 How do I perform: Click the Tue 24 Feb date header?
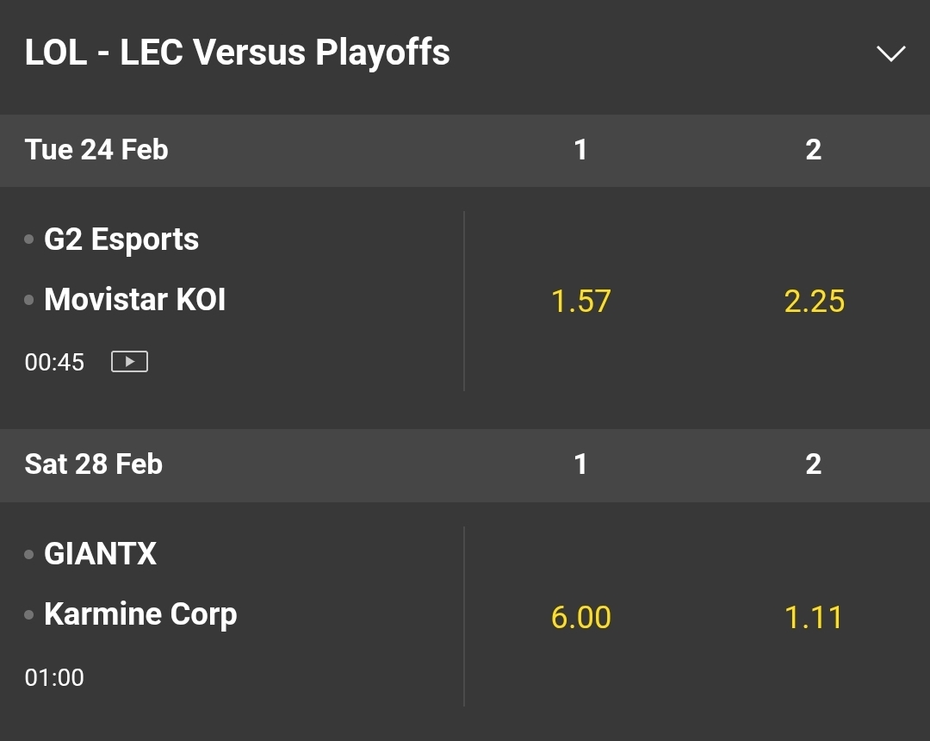[x=96, y=150]
